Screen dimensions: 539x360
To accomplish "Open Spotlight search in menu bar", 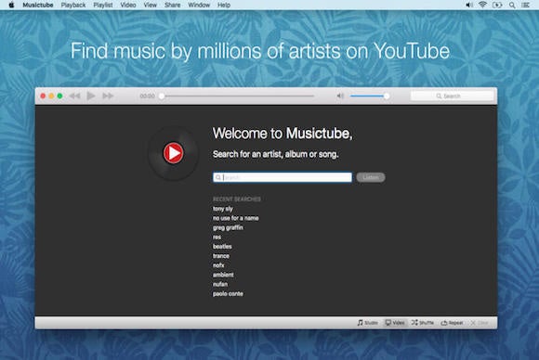I will click(x=512, y=6).
